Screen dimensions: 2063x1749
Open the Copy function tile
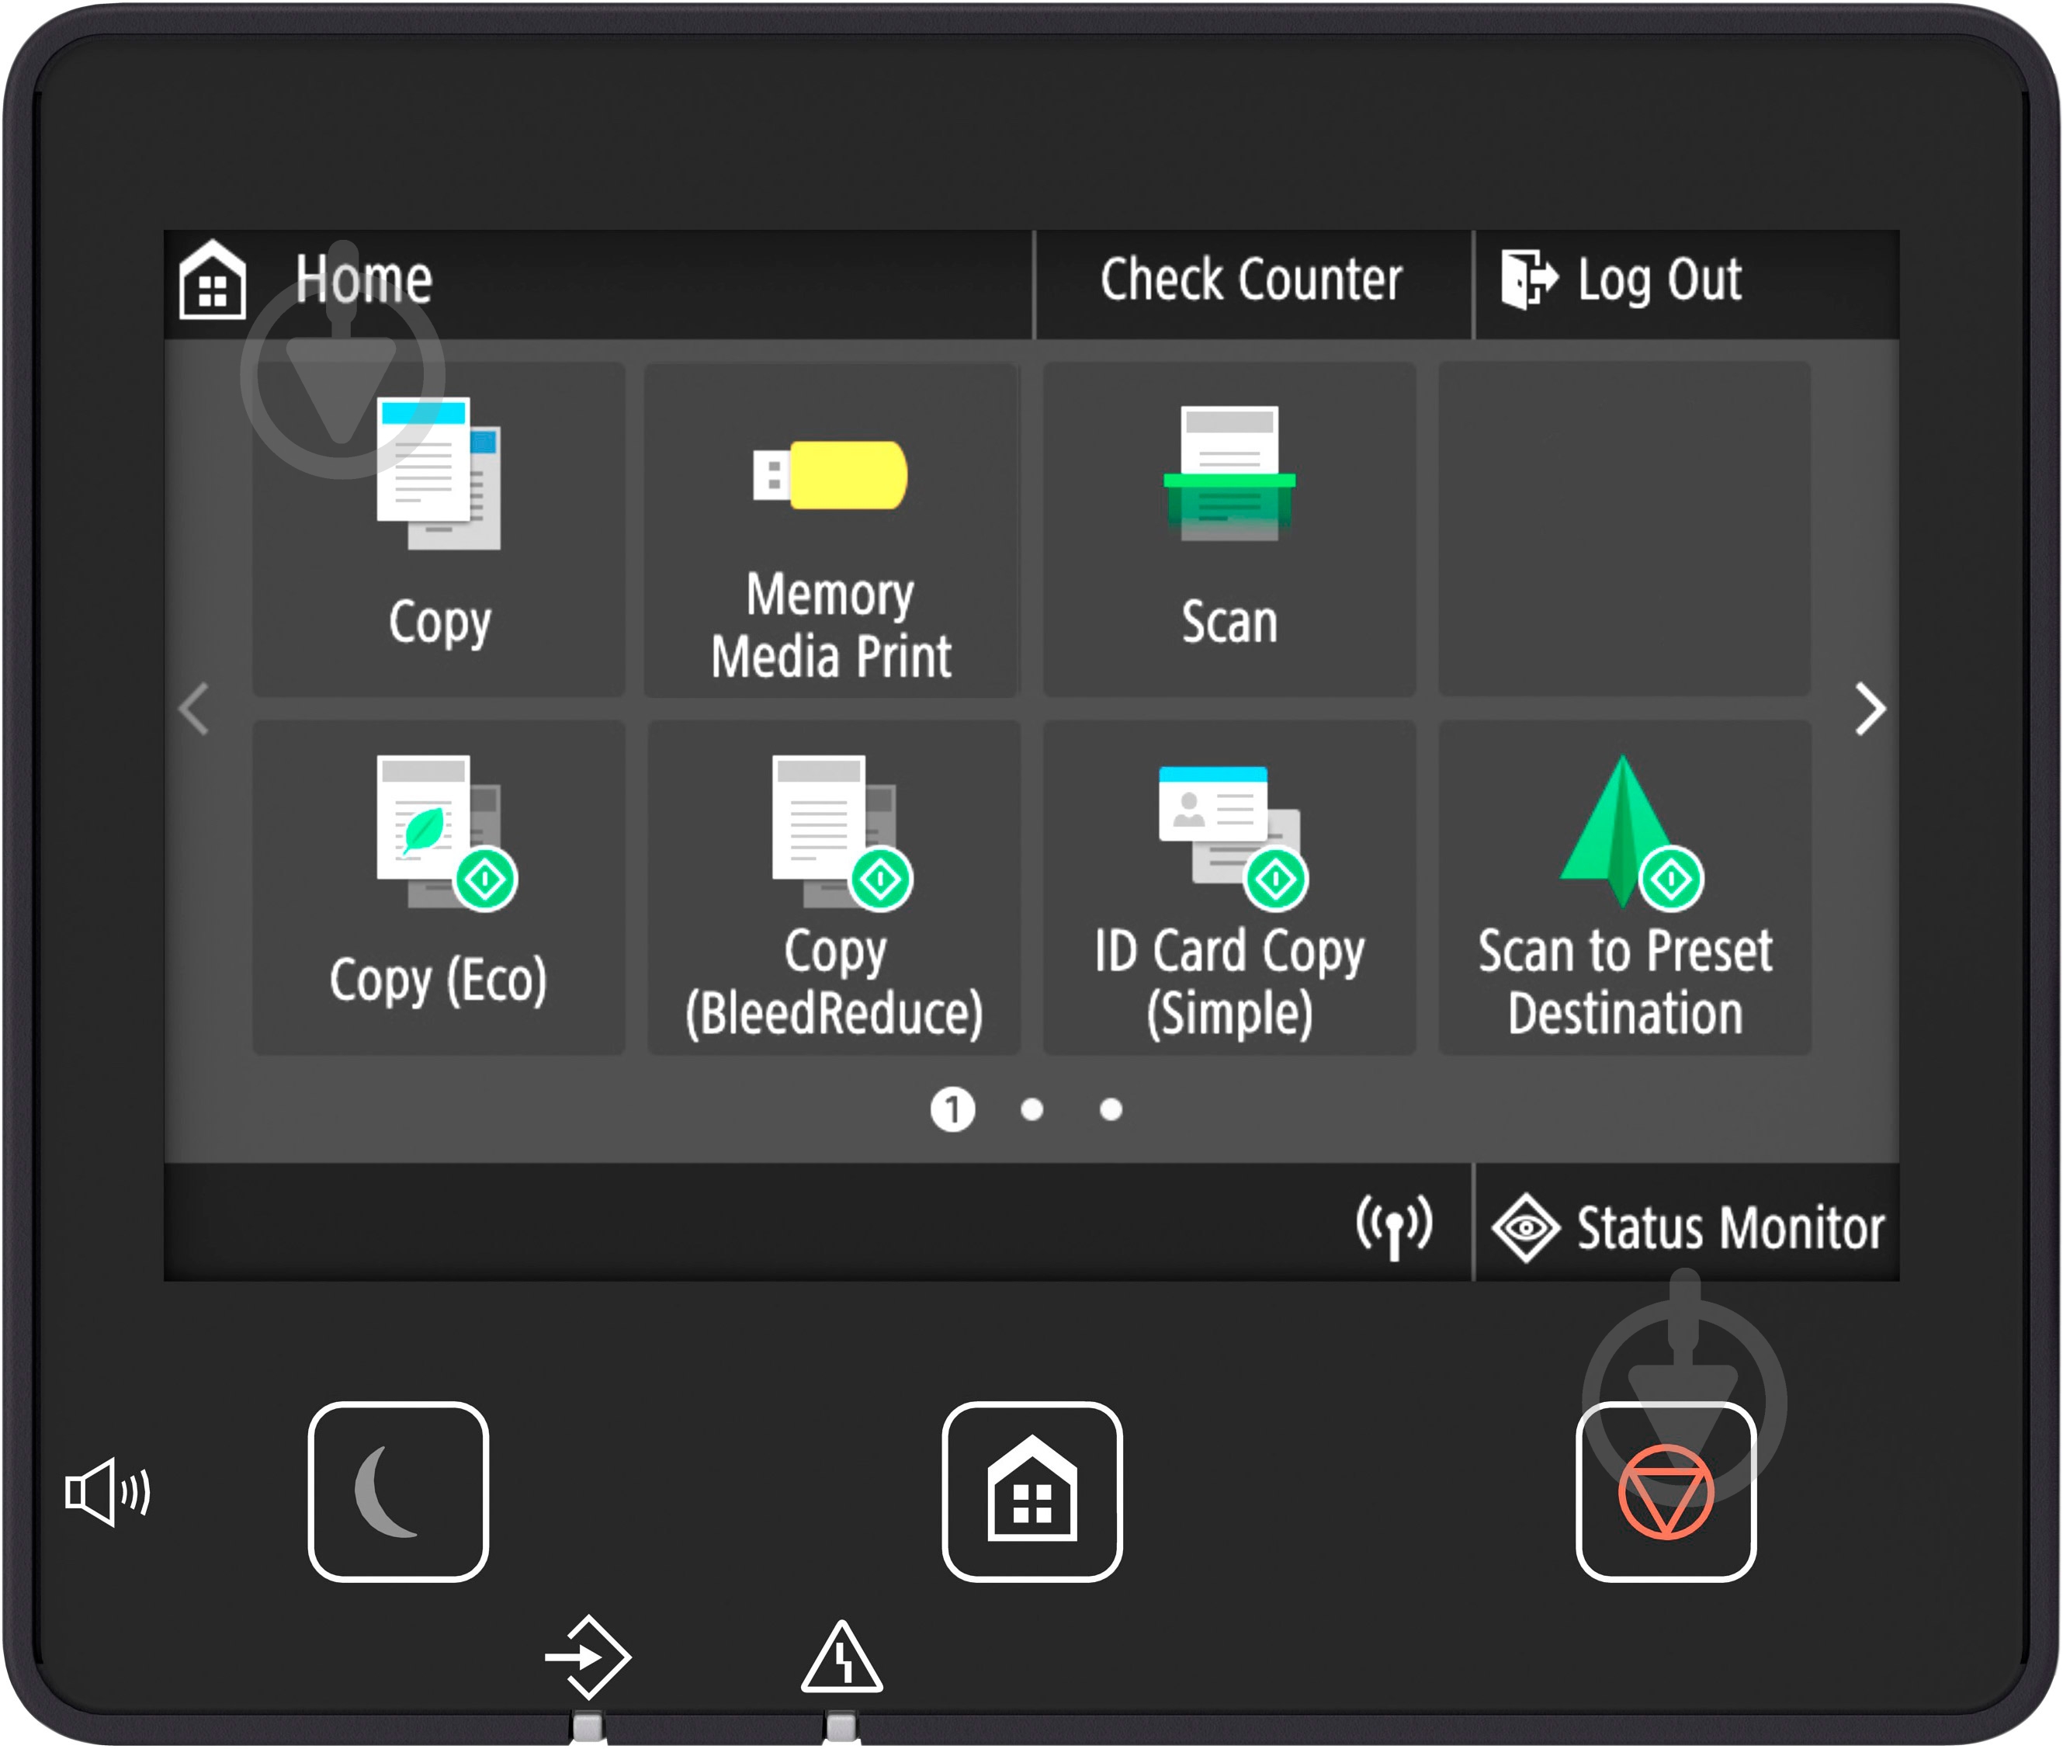point(439,529)
